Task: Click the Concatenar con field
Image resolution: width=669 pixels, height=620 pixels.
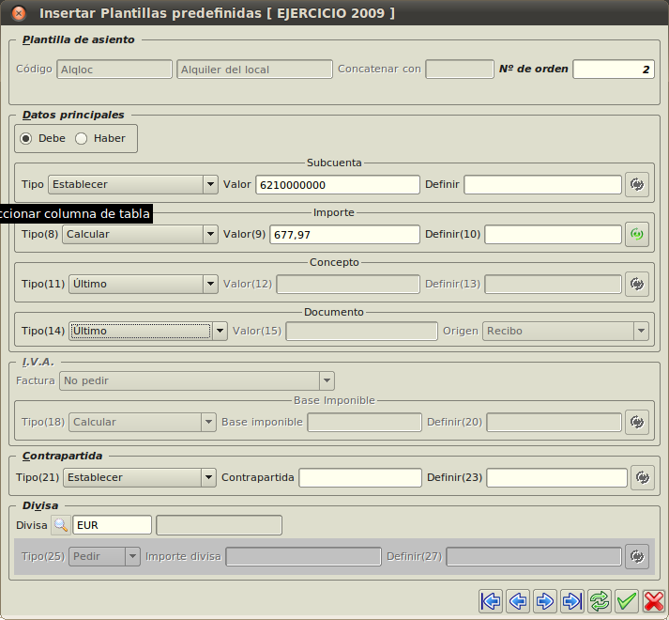Action: (460, 70)
